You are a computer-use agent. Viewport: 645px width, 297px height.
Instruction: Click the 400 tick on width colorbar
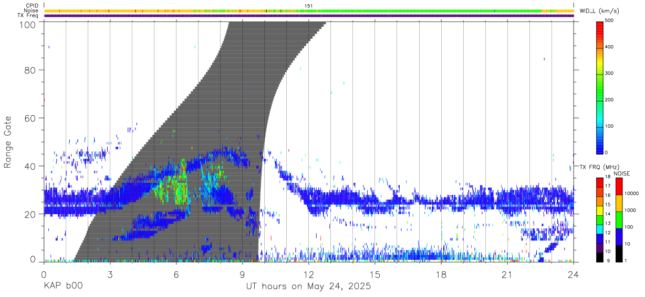[x=610, y=47]
